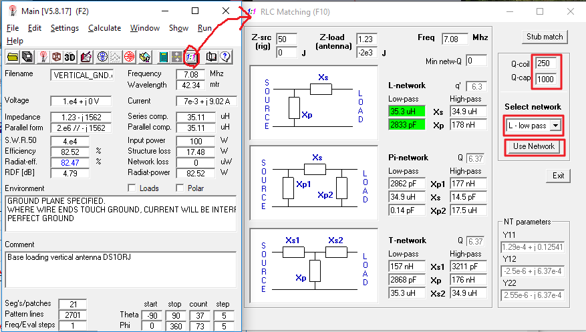Click the notebook phone toolbar icon
Viewport: 586px width, 332px height.
211,57
